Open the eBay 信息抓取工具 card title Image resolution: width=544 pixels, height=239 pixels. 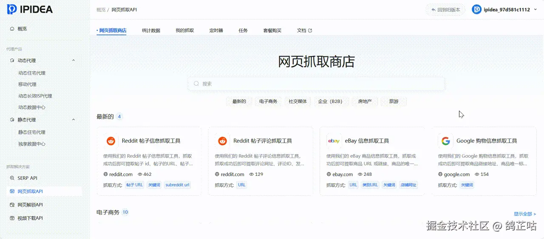click(x=367, y=141)
